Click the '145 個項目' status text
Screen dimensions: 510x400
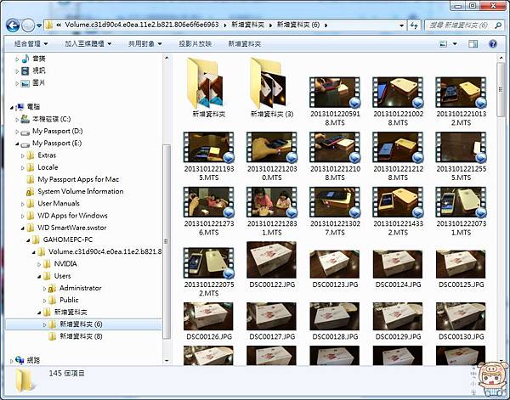[67, 374]
